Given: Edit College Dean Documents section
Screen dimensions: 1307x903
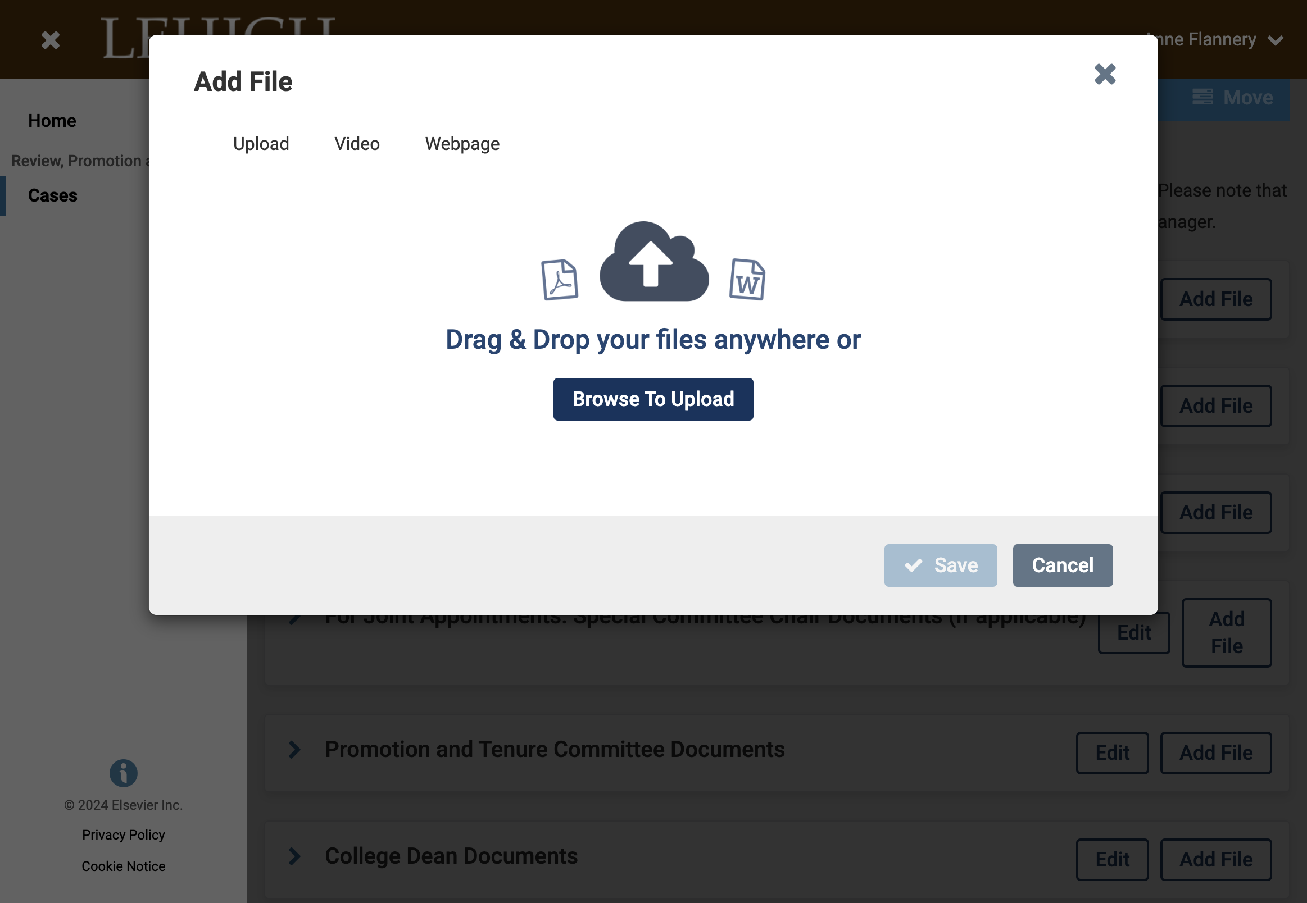Looking at the screenshot, I should 1111,859.
